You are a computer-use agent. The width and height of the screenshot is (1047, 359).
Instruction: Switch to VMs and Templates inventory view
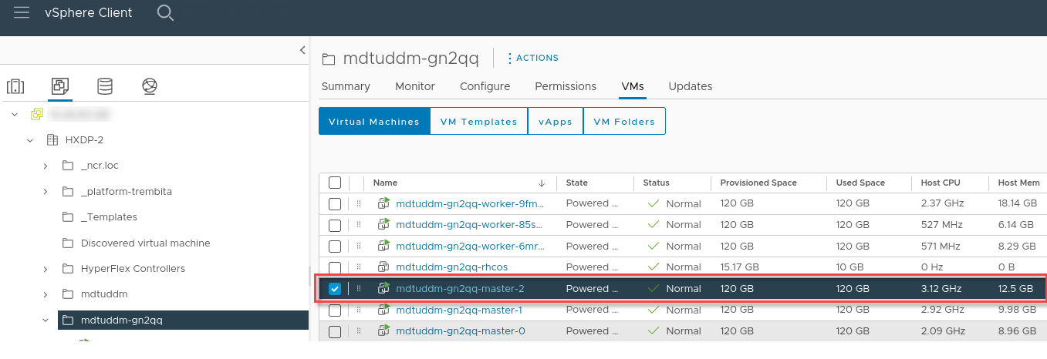point(59,86)
